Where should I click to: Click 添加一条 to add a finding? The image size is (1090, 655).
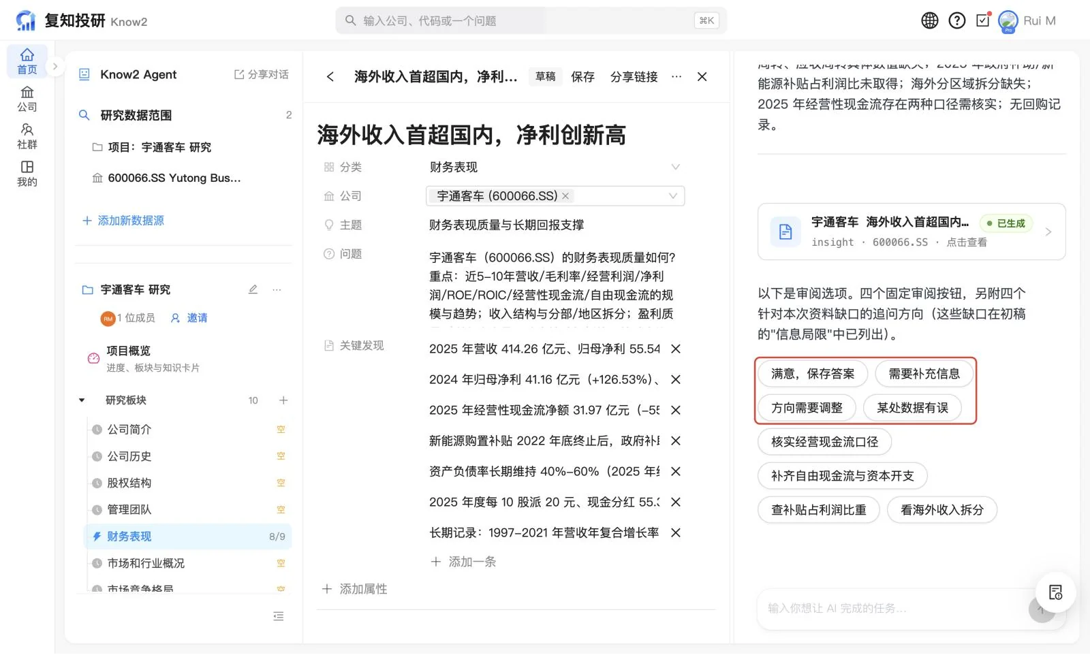click(463, 562)
